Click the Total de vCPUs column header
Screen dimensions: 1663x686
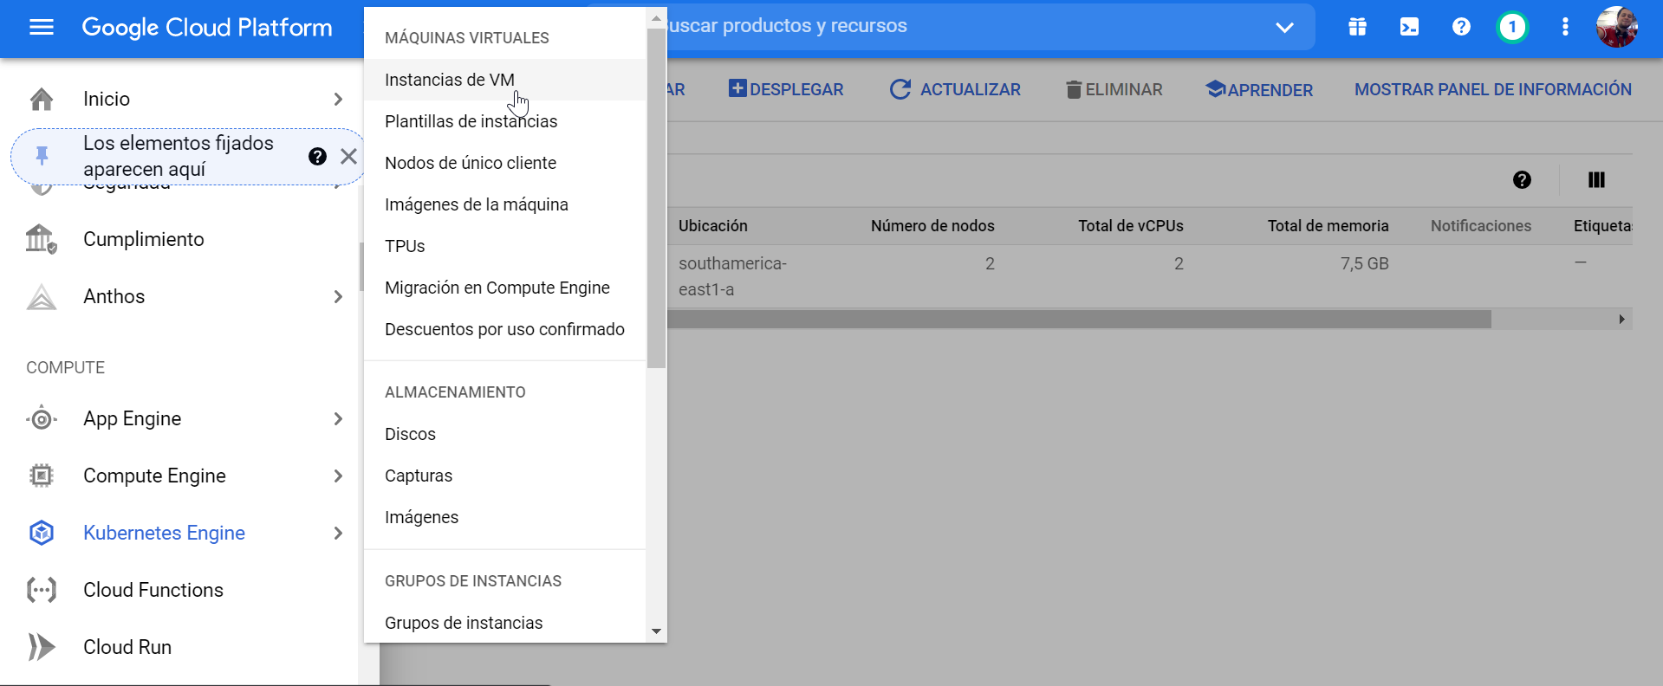pos(1131,226)
